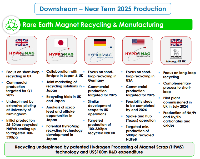Click 'Initial production 25-30tpa recycled NdFeB' bullet
Viewport: 200px width, 159px height.
[22, 129]
